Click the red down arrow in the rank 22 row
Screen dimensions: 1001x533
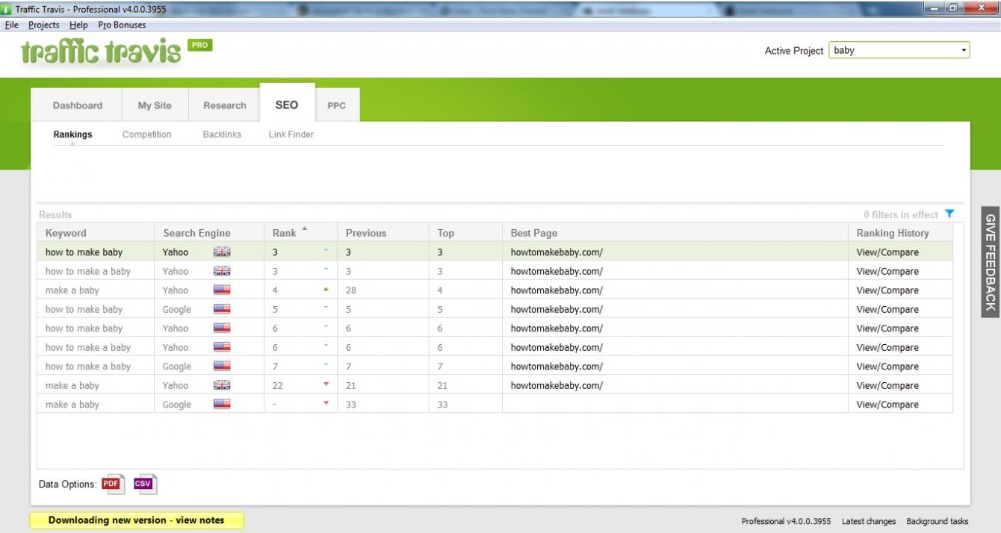pos(326,384)
